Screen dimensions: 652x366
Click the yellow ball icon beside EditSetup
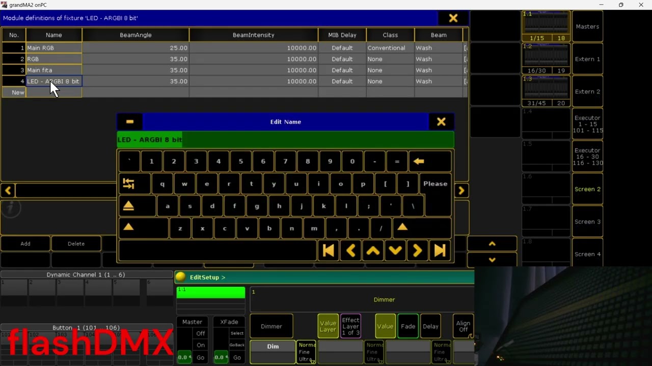[181, 277]
